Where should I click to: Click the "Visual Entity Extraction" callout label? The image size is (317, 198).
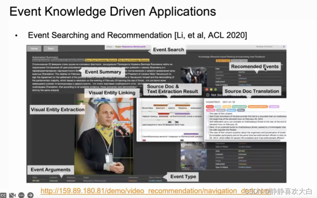click(x=58, y=109)
